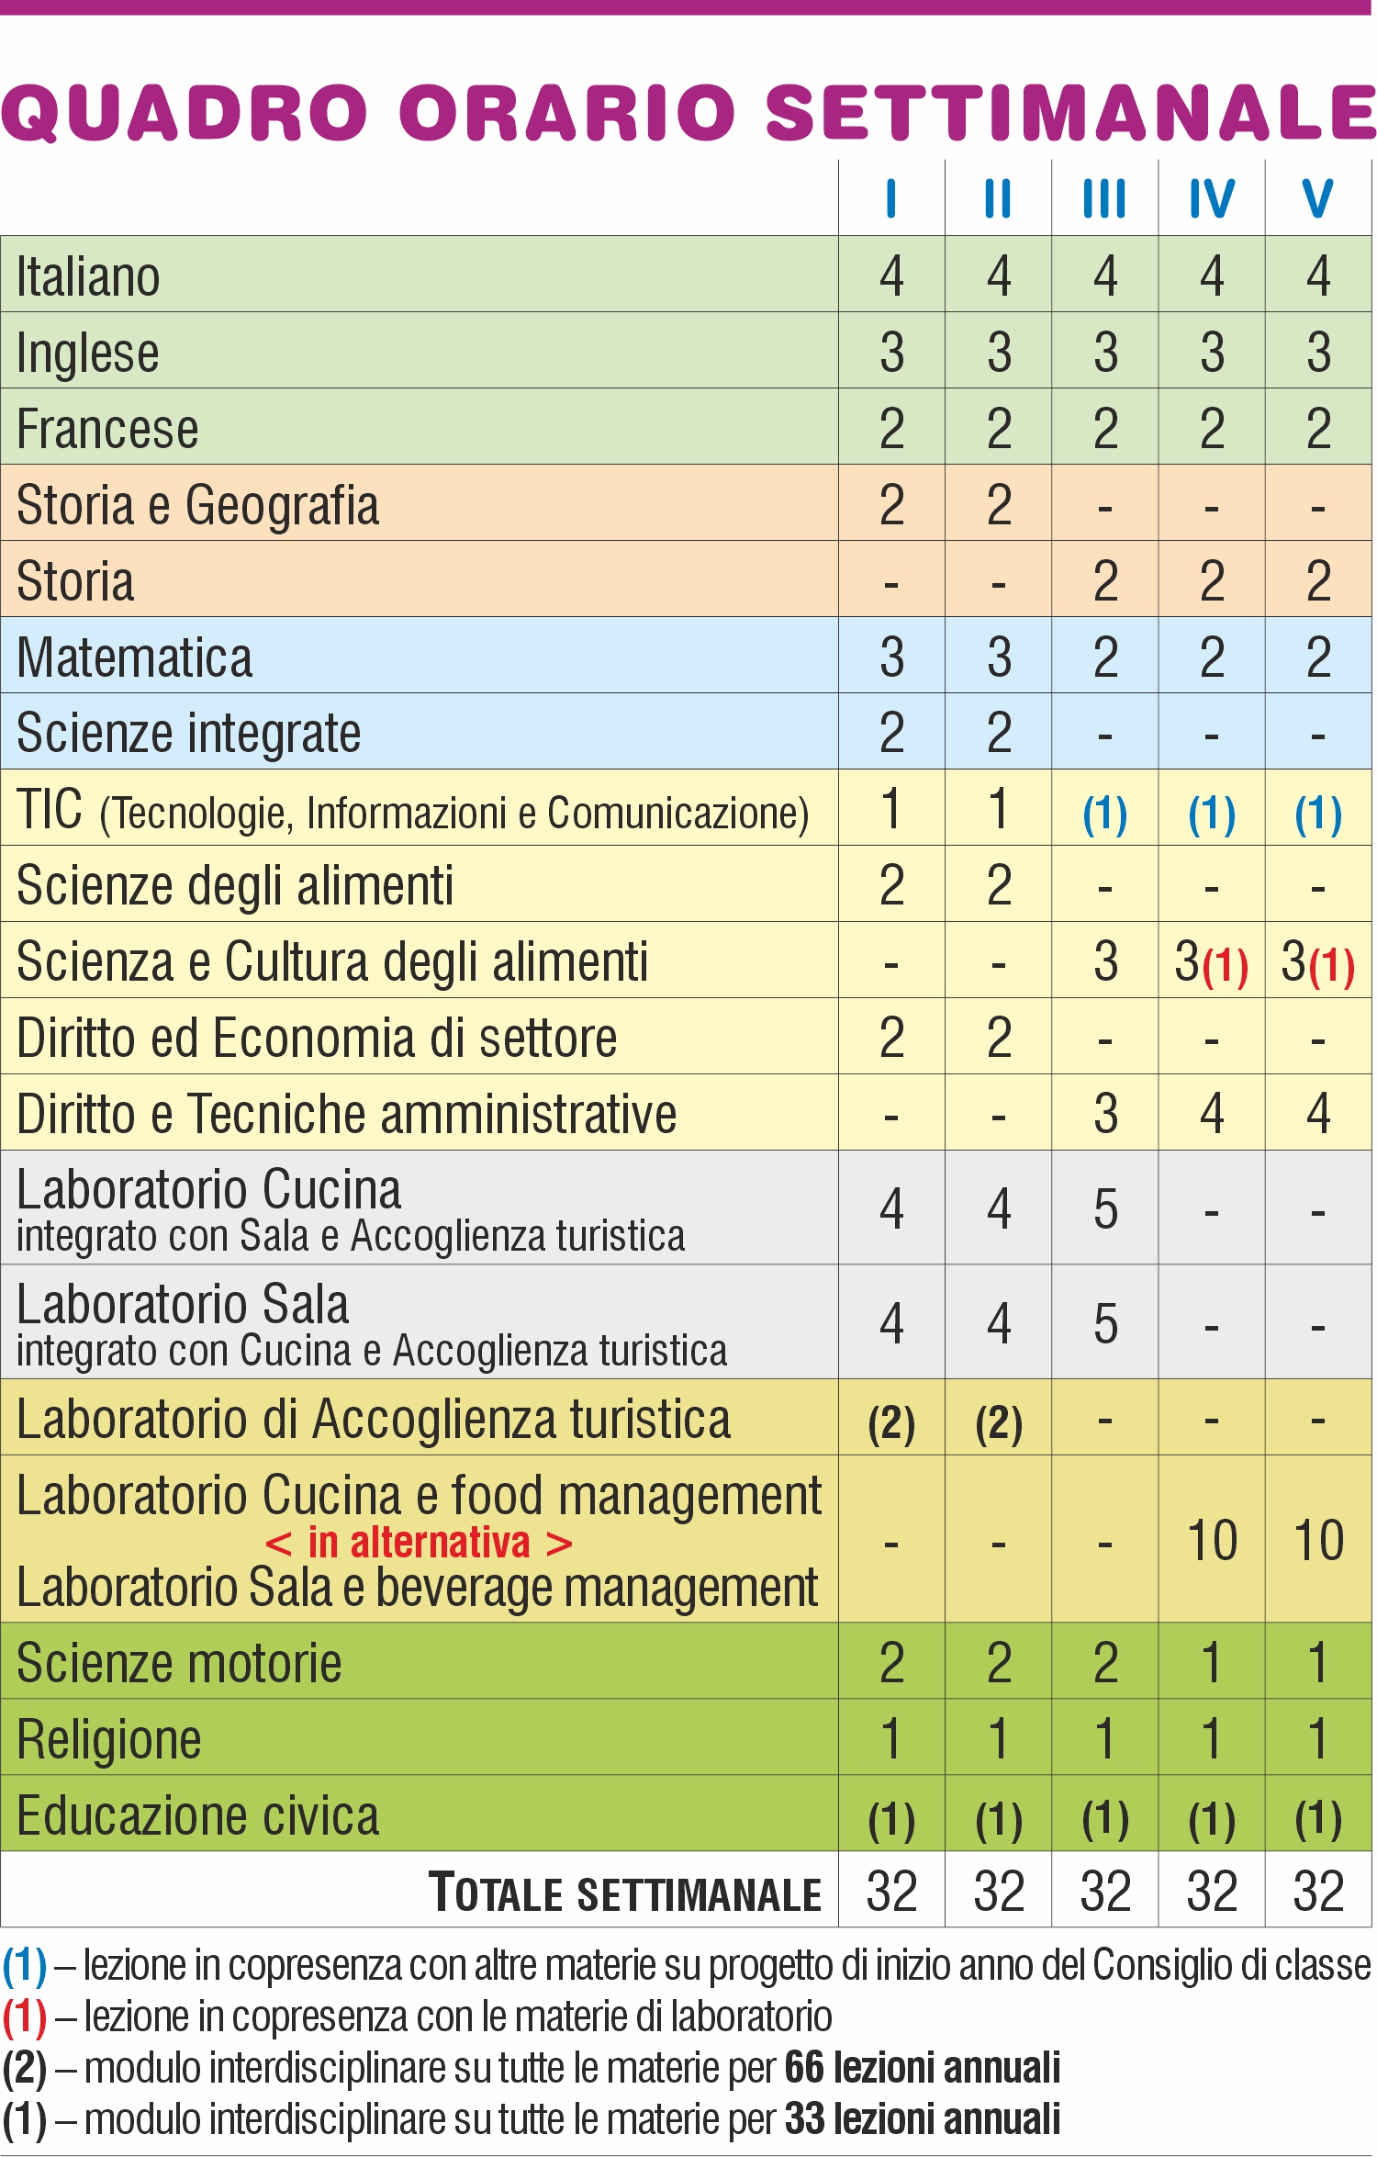Click the Scienze motorie row label

(179, 1663)
